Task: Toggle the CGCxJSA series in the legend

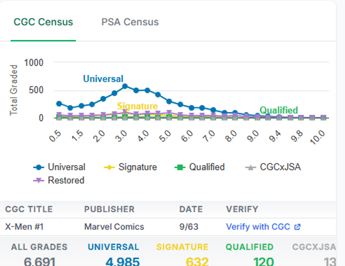Action: [x=273, y=167]
